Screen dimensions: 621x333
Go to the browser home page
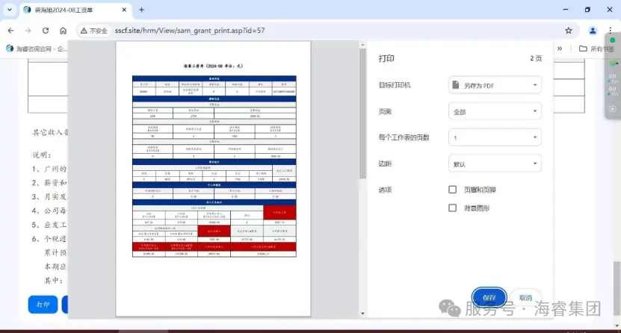pyautogui.click(x=64, y=31)
